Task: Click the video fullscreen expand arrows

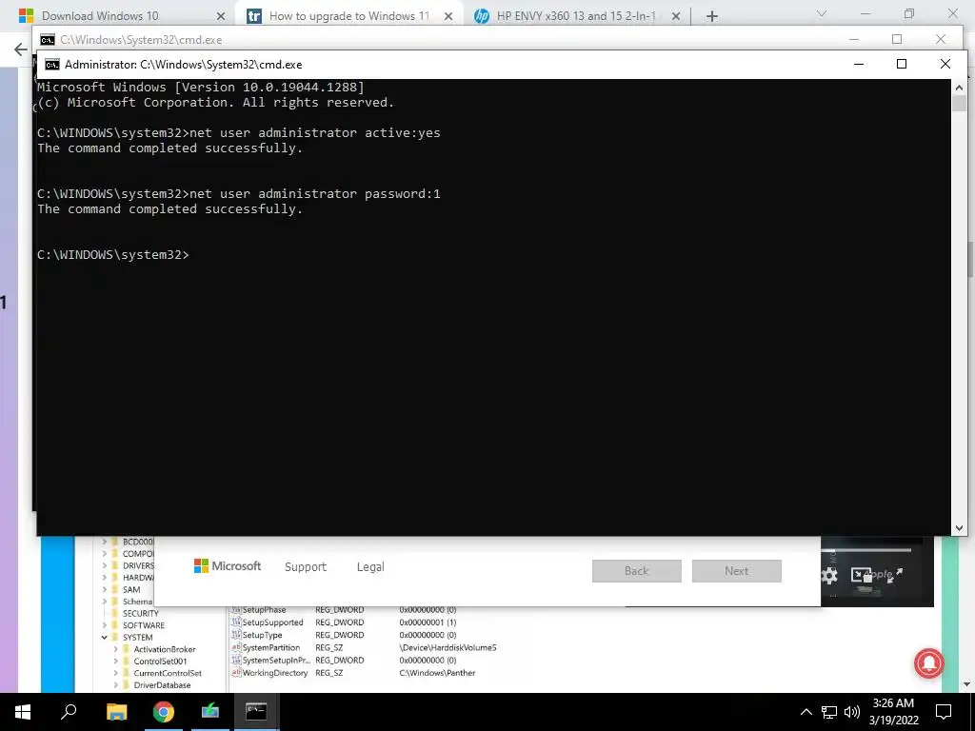Action: (x=895, y=576)
